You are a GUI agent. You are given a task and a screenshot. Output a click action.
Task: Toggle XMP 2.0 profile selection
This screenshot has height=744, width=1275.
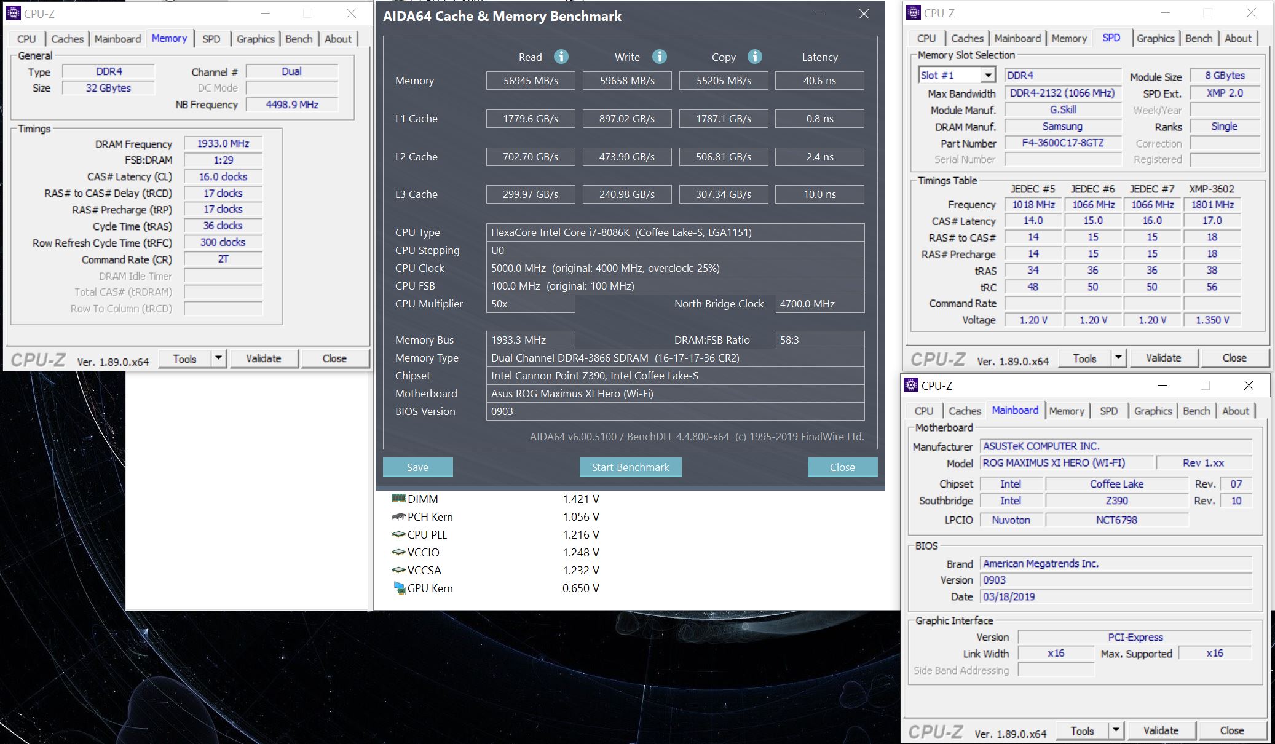coord(1226,93)
